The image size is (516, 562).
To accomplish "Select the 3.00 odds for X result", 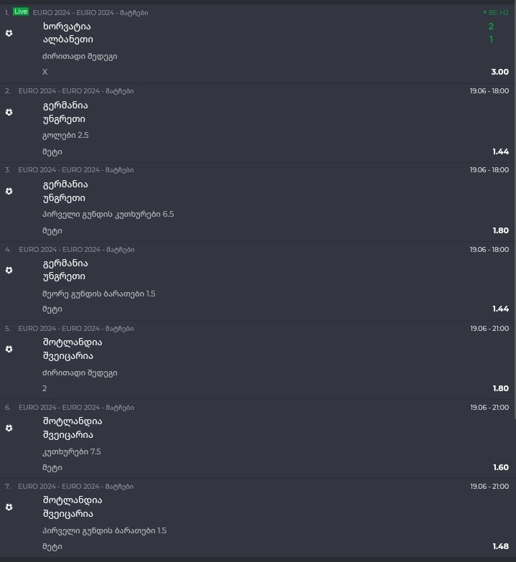I will tap(499, 72).
